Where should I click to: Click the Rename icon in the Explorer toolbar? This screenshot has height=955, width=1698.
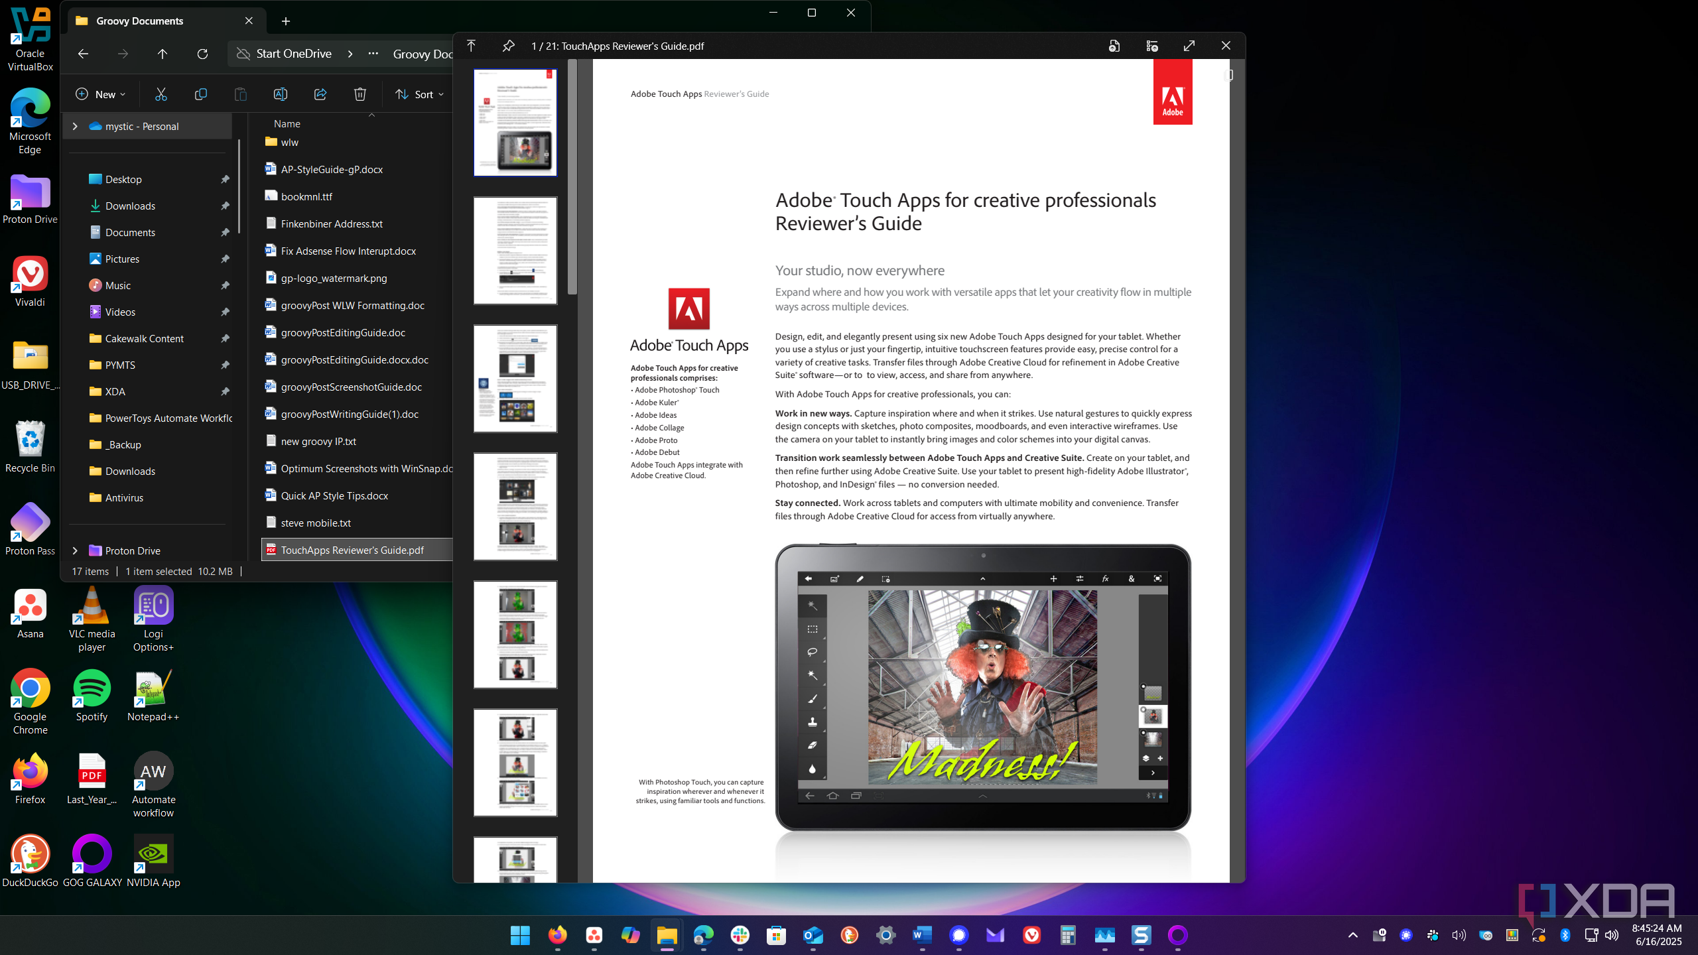coord(281,94)
